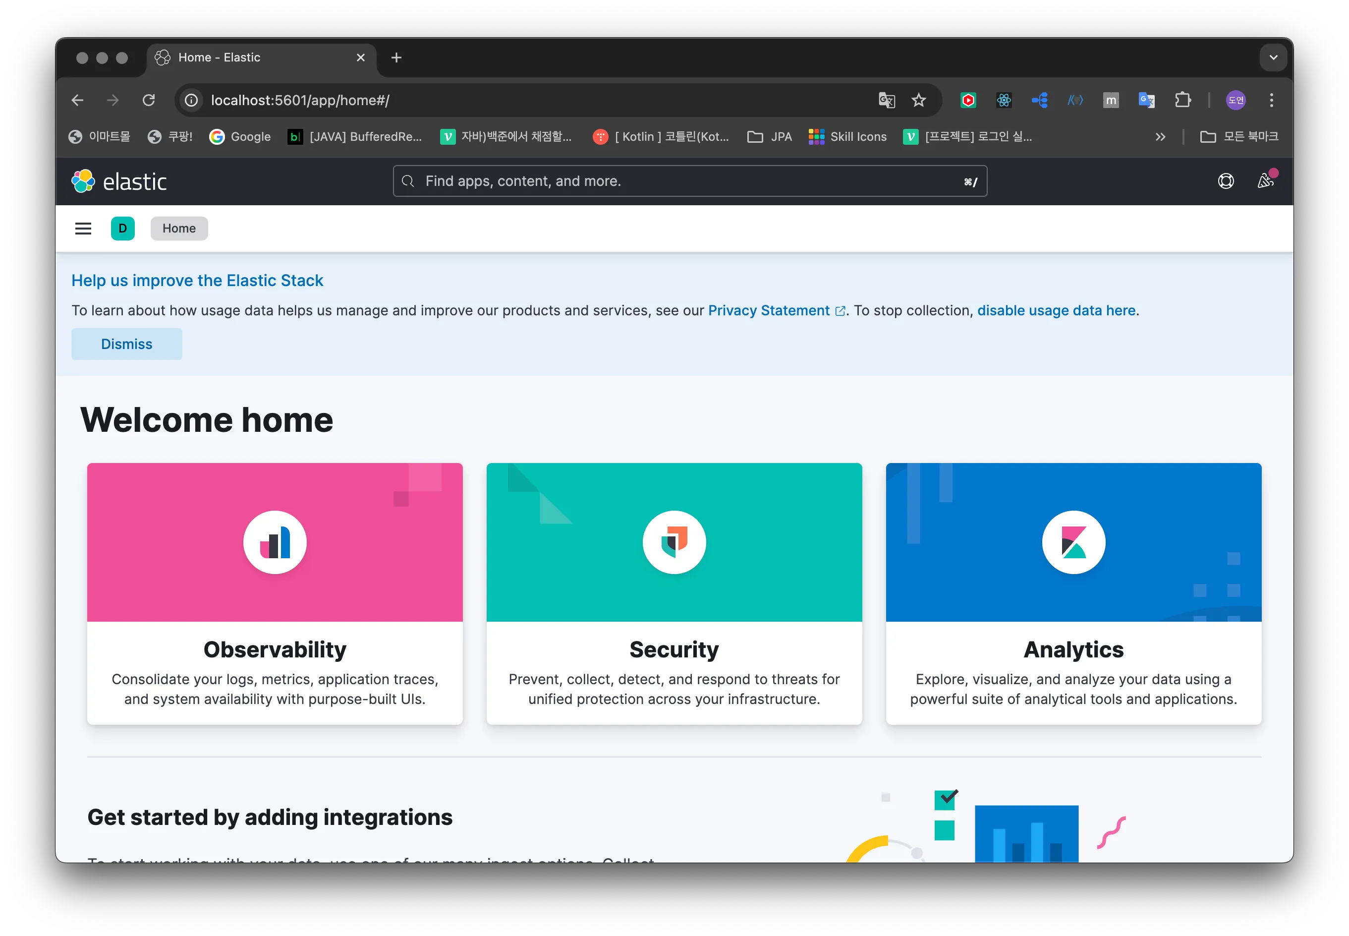Viewport: 1349px width, 936px height.
Task: Open the Extensions puzzle piece menu
Action: [1183, 100]
